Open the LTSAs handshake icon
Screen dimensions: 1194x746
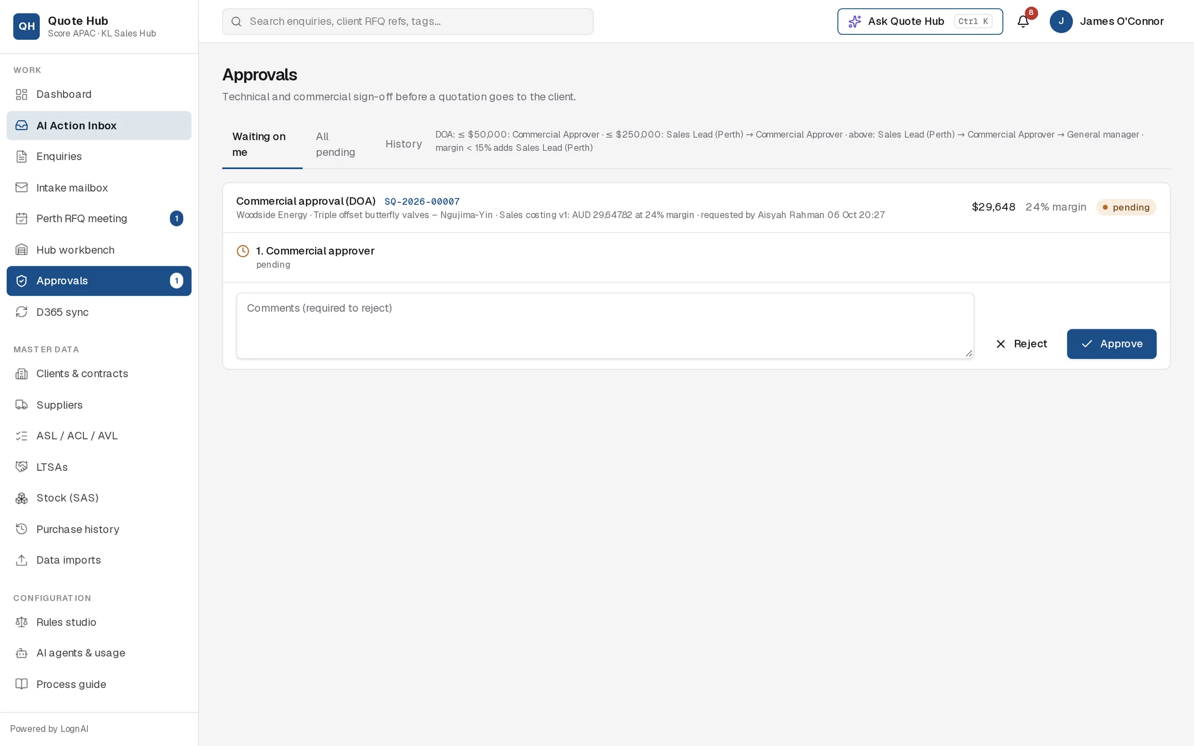click(22, 467)
